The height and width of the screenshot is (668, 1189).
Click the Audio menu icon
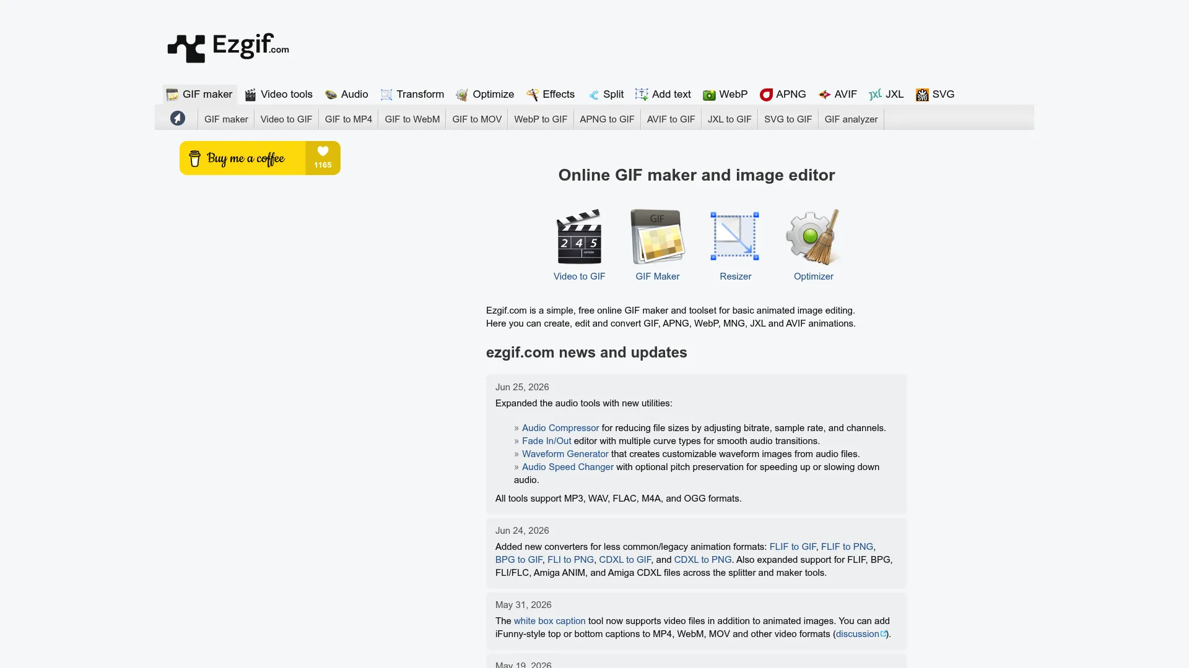(331, 95)
